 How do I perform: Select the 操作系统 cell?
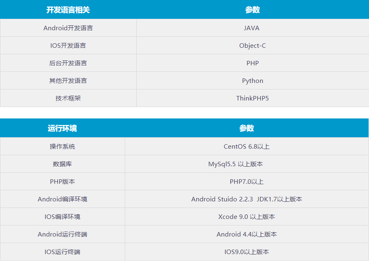62,146
